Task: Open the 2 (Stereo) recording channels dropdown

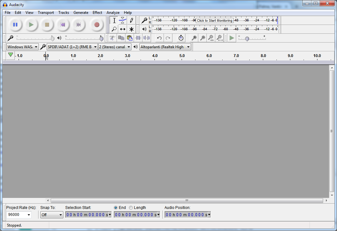Action: [x=114, y=47]
